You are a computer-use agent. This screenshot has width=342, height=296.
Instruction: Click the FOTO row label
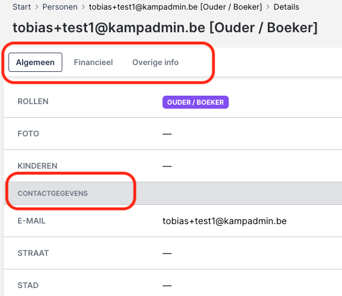28,134
